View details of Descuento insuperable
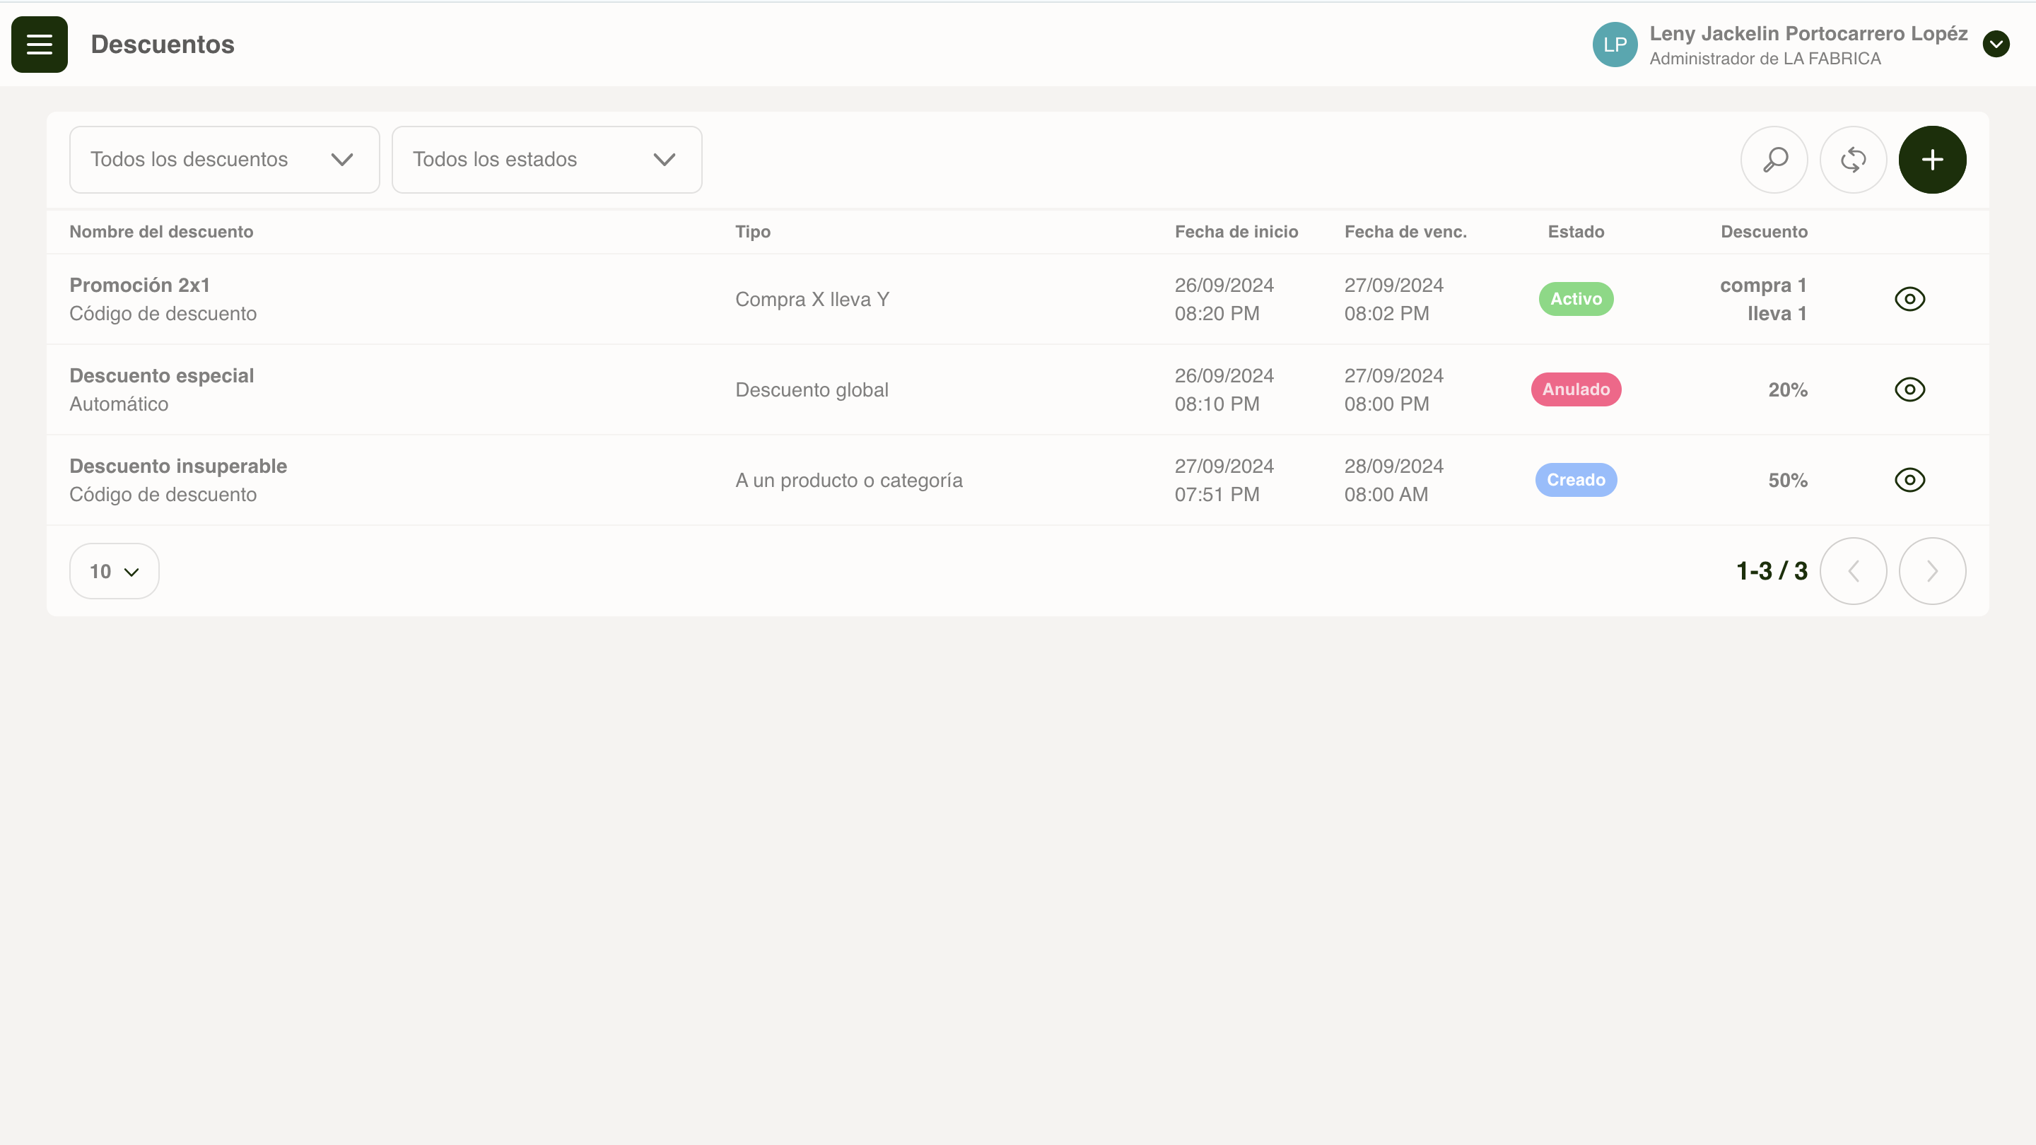The image size is (2036, 1145). click(x=1909, y=480)
